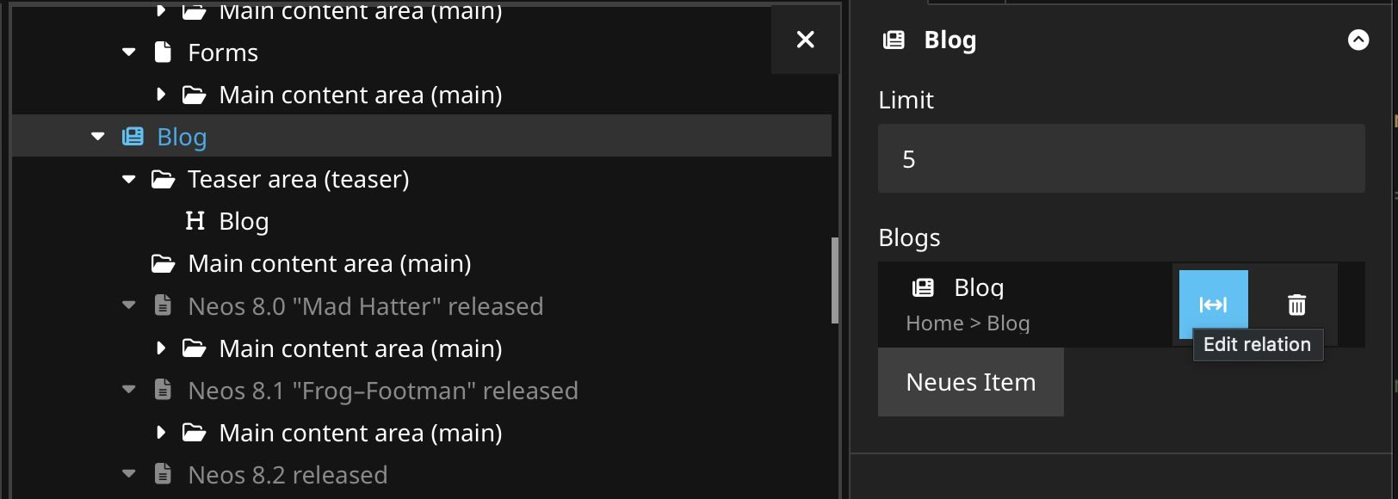Screen dimensions: 1398x499
Task: Collapse the Blog node in the tree
Action: 96,136
